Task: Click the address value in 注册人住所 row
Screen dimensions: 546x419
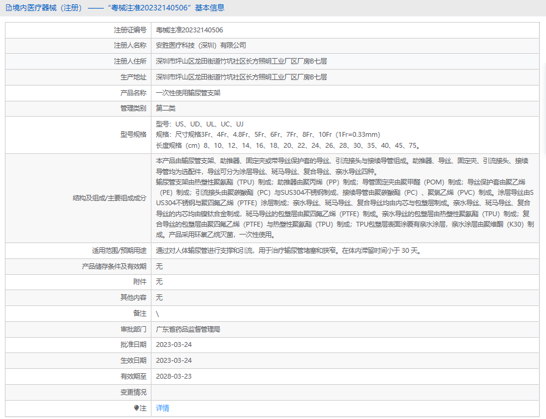Action: coord(241,61)
